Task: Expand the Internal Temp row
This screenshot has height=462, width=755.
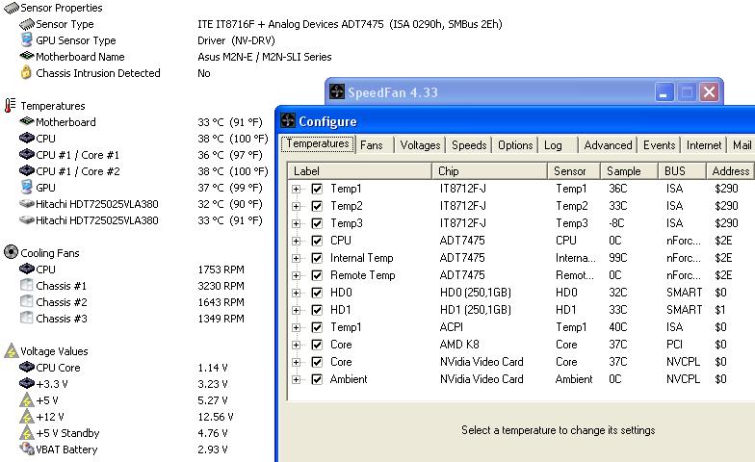Action: [x=297, y=258]
